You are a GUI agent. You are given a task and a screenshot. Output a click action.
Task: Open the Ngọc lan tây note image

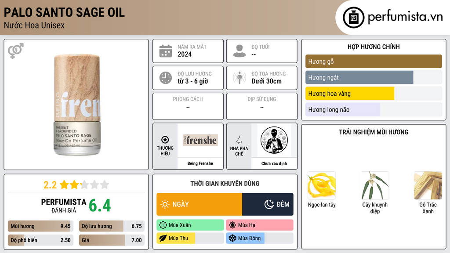coord(322,186)
